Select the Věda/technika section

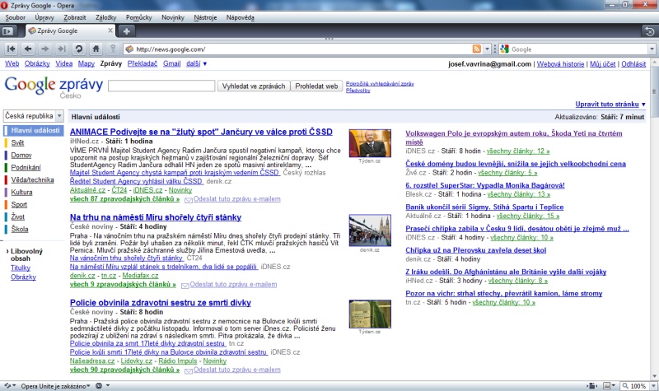click(x=32, y=179)
